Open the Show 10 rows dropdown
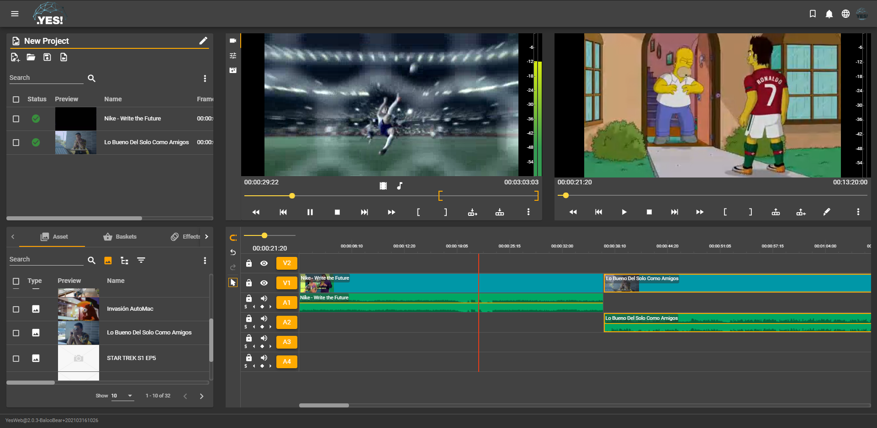 [122, 396]
